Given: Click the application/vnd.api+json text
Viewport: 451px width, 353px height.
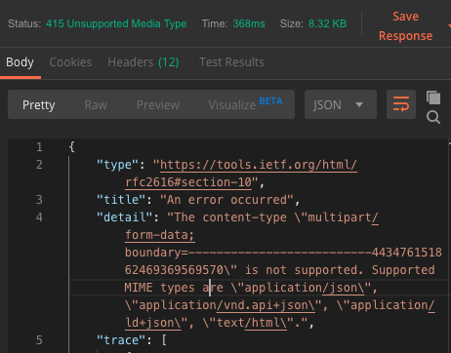Looking at the screenshot, I should 226,305.
